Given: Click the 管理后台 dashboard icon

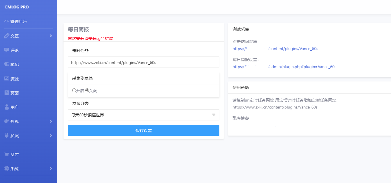Looking at the screenshot, I should click(x=6, y=21).
